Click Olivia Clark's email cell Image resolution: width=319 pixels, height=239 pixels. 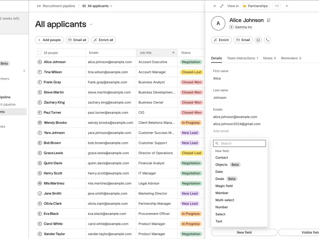coord(111,204)
